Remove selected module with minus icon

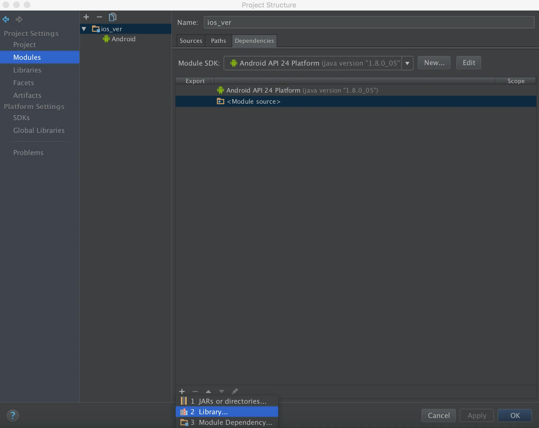99,17
